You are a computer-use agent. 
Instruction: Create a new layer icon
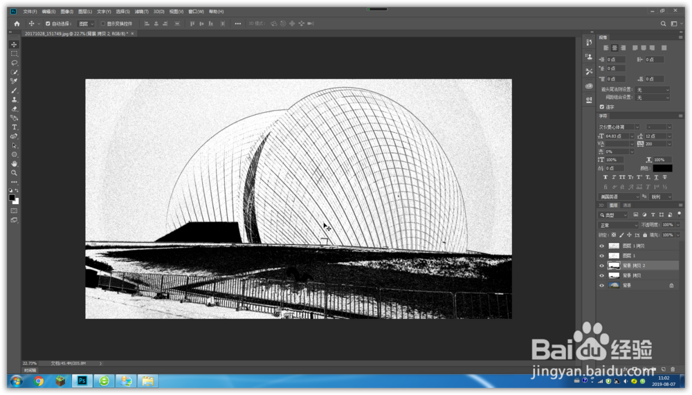click(664, 369)
